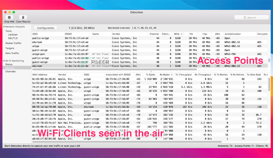Select client 5c:93:a2:9b:d9:3d

pos(150,83)
